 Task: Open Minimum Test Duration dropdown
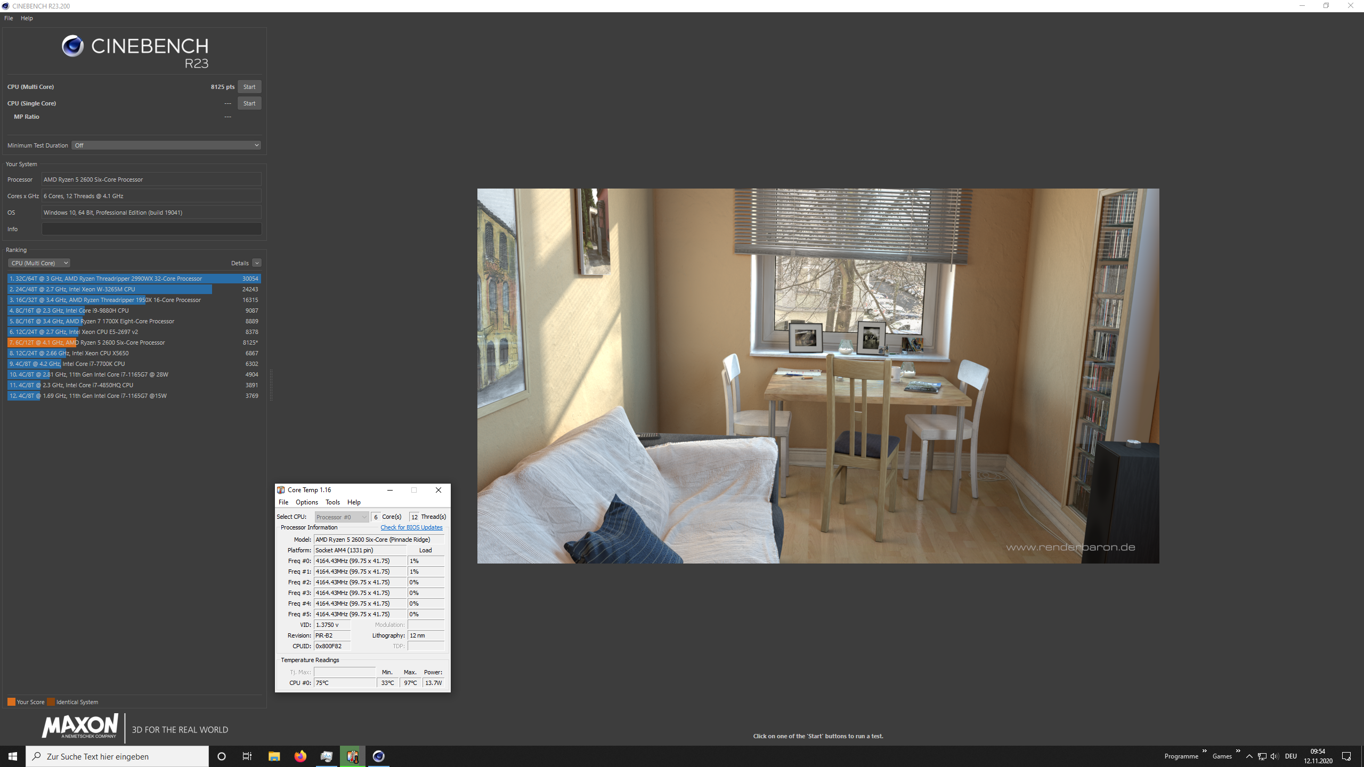pos(166,145)
